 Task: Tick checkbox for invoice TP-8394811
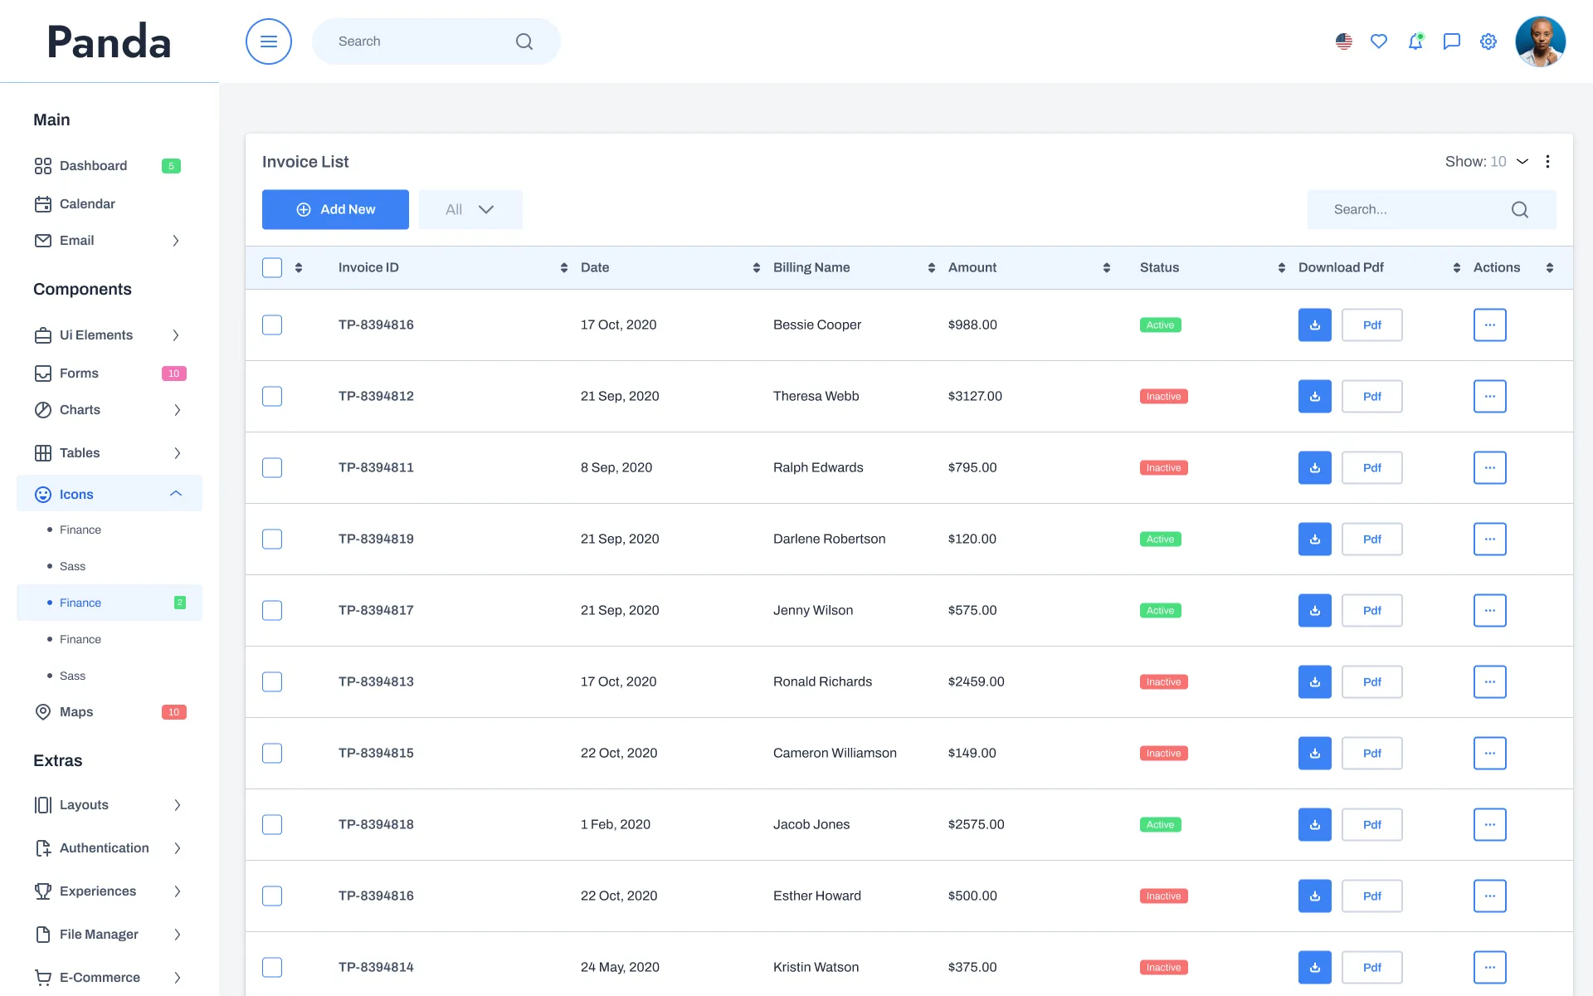click(x=272, y=468)
